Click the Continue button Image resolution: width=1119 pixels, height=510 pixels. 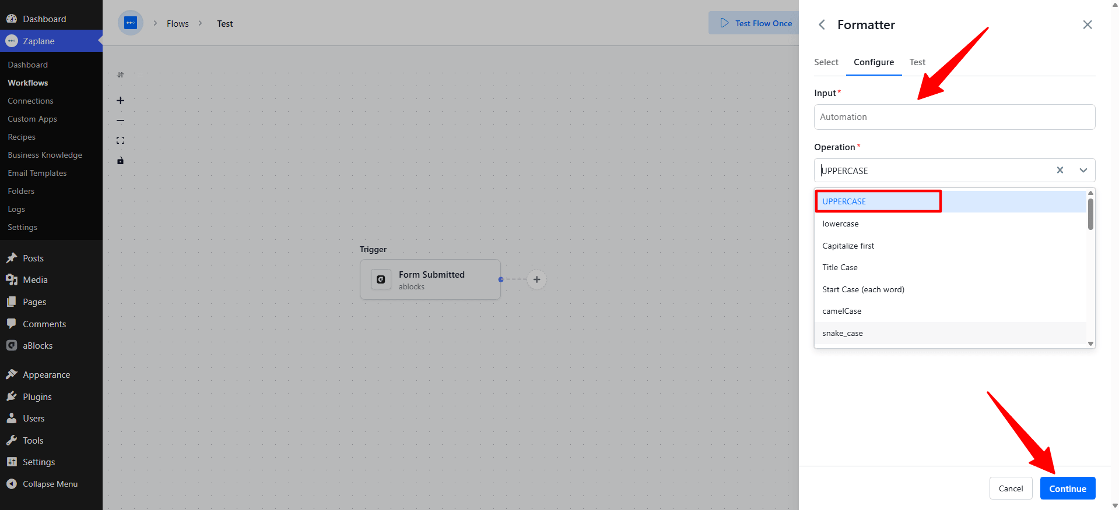click(x=1067, y=488)
